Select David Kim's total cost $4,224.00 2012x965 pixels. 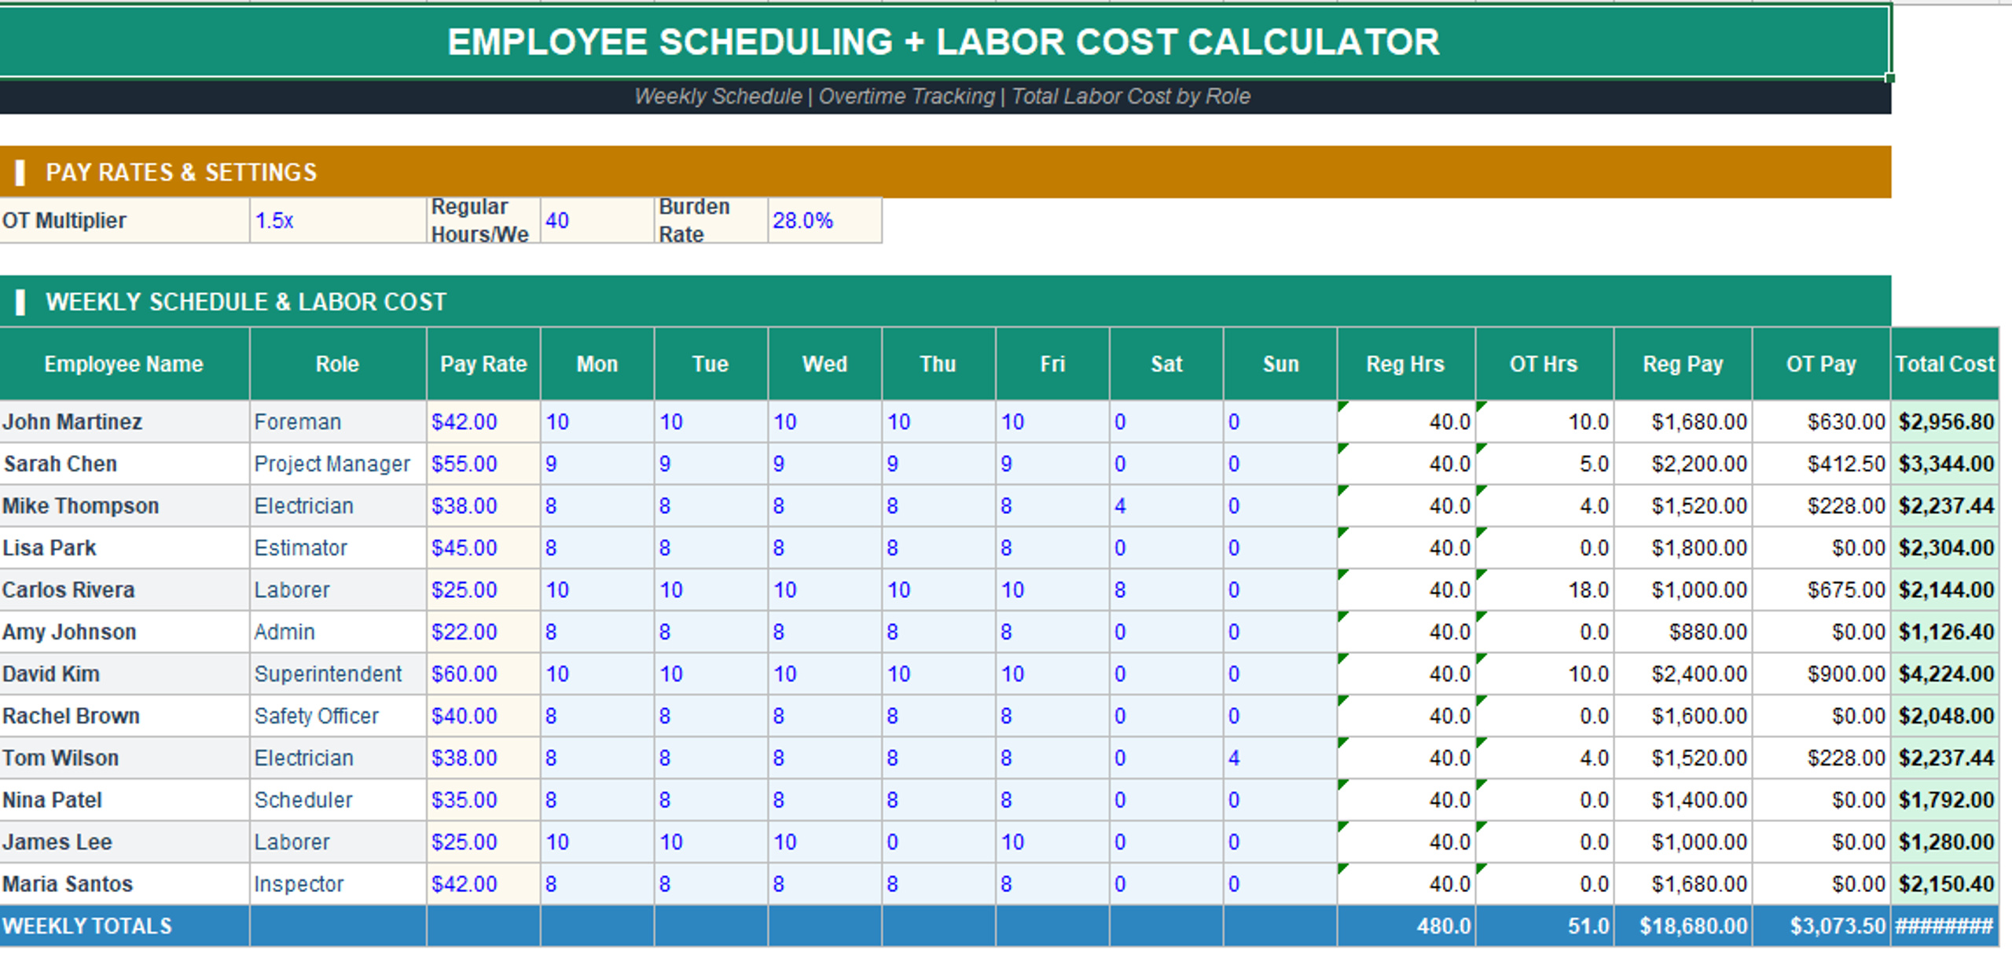pyautogui.click(x=1944, y=674)
